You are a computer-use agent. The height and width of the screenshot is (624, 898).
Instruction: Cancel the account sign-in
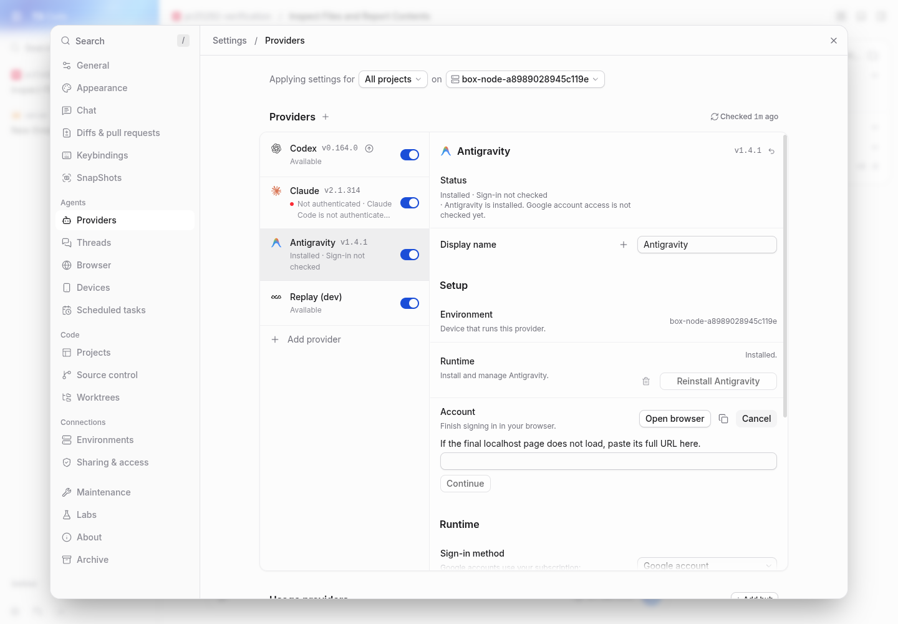756,419
